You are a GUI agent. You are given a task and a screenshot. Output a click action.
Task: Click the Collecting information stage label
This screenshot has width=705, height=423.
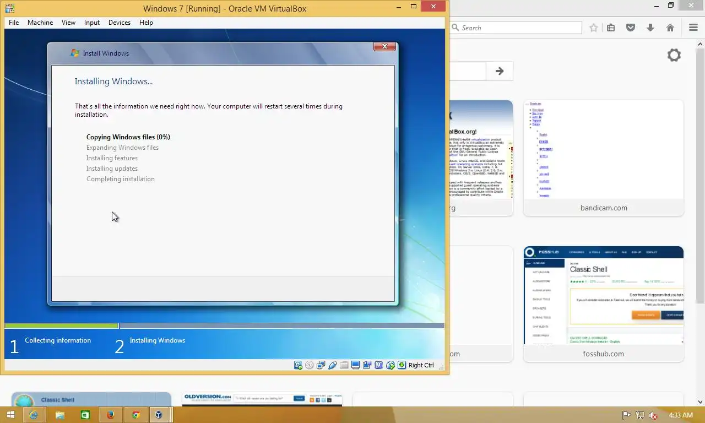58,340
